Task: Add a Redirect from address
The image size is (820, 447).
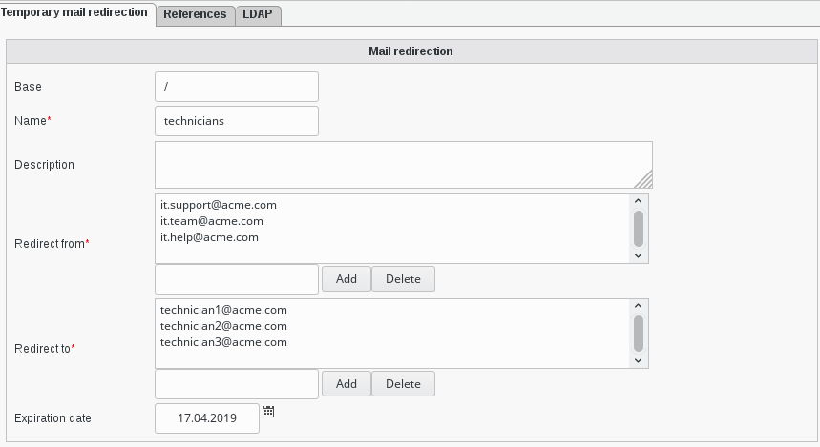Action: (347, 279)
